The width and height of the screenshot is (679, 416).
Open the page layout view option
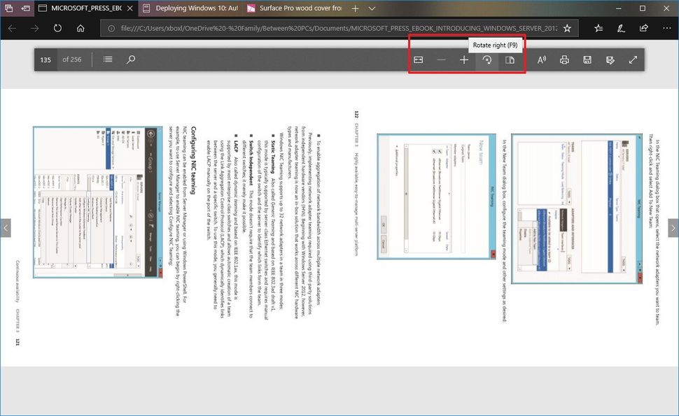[512, 59]
